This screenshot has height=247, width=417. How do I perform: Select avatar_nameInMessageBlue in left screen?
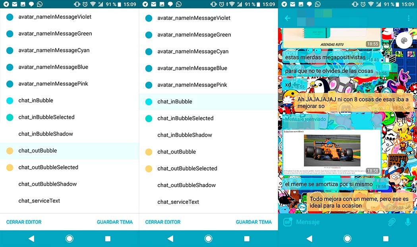click(69, 67)
